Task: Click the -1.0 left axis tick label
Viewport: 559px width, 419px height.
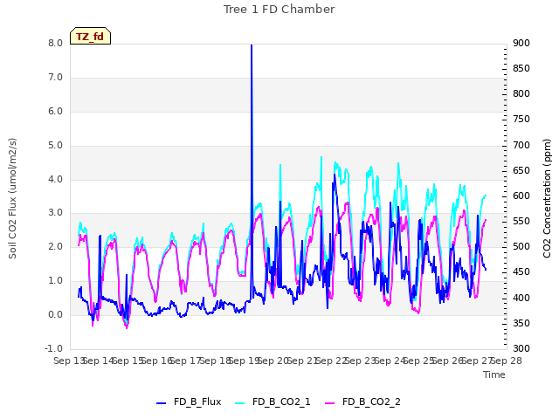Action: (x=53, y=348)
